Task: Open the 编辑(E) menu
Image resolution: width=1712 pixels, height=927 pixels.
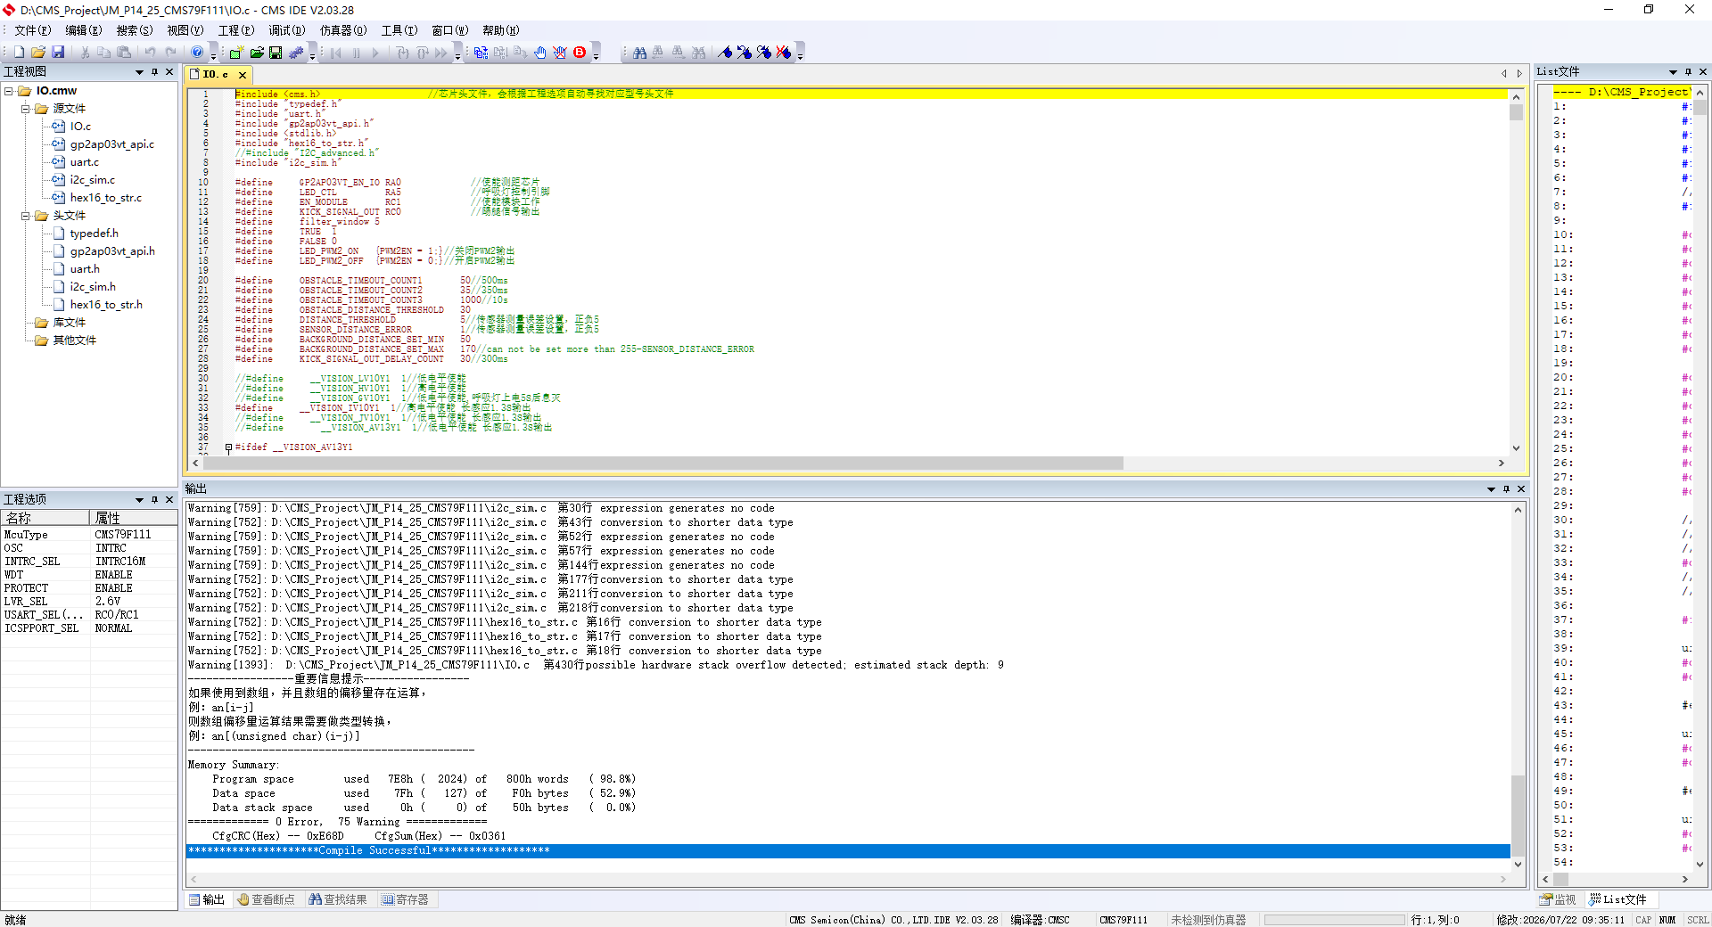Action: pyautogui.click(x=84, y=30)
